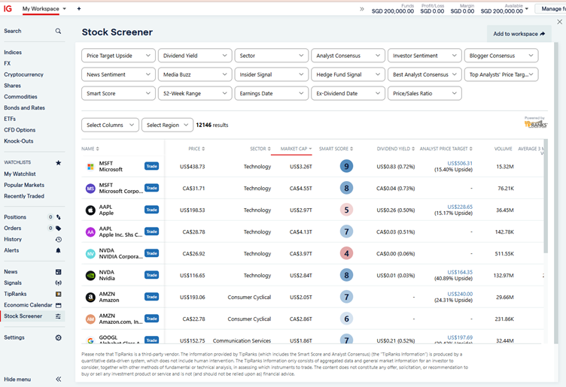
Task: Click the search magnifier icon in sidebar
Action: (58, 32)
